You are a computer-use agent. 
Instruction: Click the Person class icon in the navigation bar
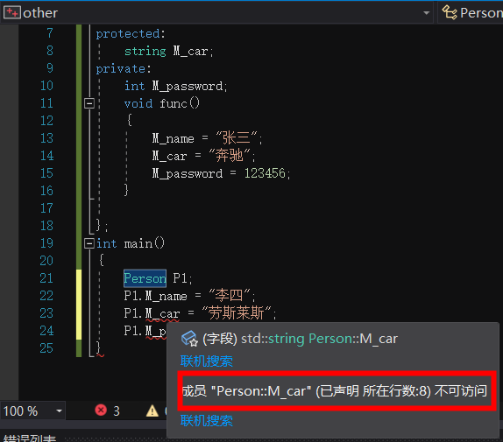tap(450, 13)
